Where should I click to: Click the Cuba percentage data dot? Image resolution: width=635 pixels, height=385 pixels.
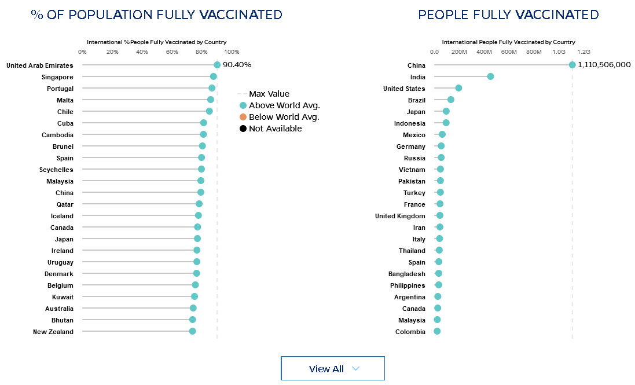point(204,123)
